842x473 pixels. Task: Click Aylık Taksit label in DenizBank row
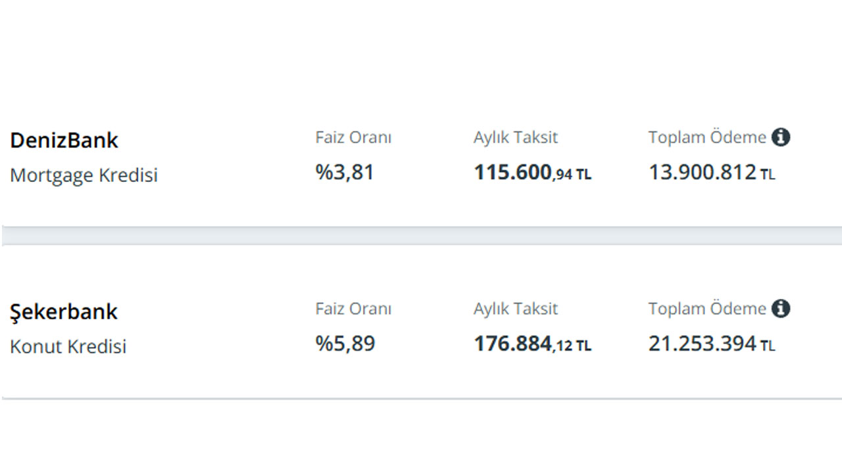coord(516,138)
